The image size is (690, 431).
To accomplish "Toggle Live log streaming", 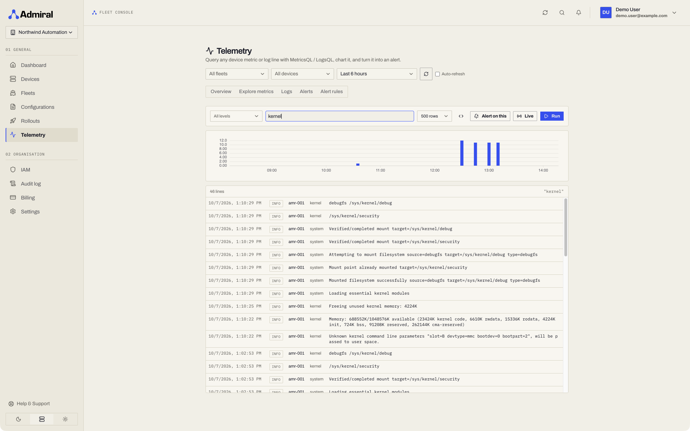I will click(x=525, y=116).
